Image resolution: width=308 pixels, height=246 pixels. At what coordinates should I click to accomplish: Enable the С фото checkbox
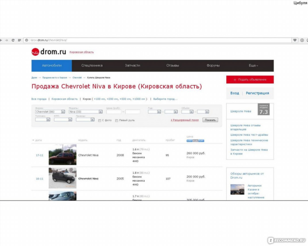point(100,121)
